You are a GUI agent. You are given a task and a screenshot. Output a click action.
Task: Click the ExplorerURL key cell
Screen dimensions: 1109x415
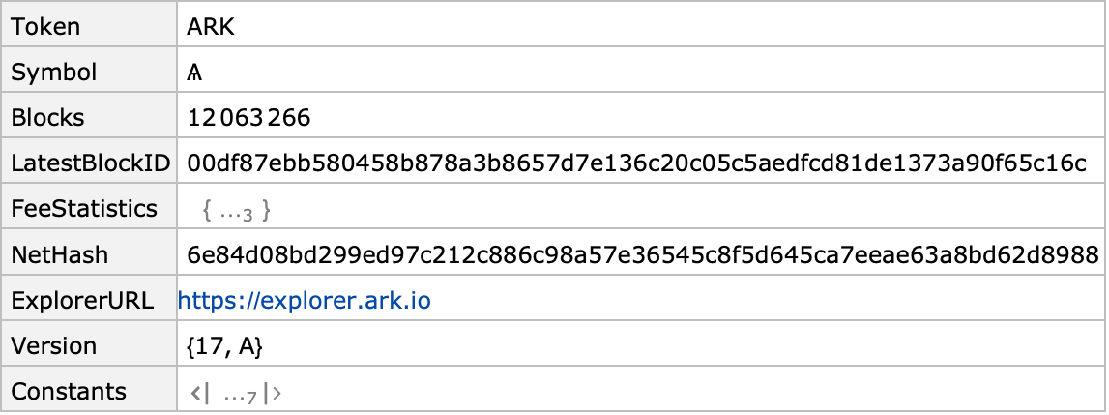click(x=89, y=300)
